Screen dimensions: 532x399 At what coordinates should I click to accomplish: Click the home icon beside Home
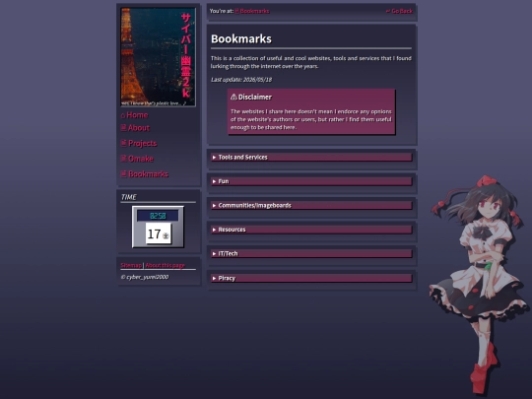(123, 115)
